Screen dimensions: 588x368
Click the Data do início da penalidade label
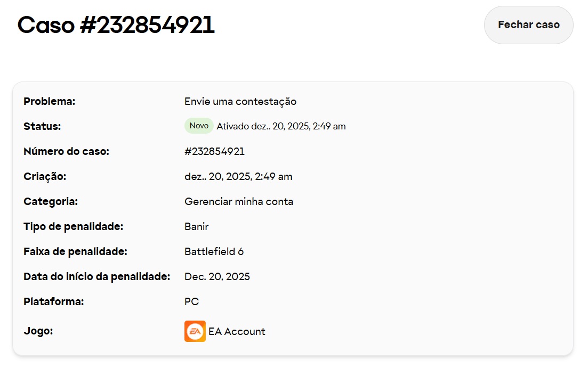point(96,276)
